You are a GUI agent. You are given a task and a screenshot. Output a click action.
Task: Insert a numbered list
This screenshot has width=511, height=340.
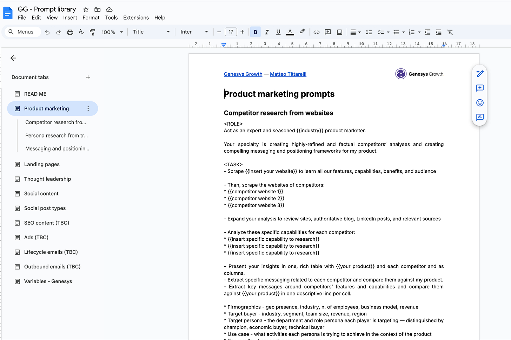pyautogui.click(x=412, y=32)
